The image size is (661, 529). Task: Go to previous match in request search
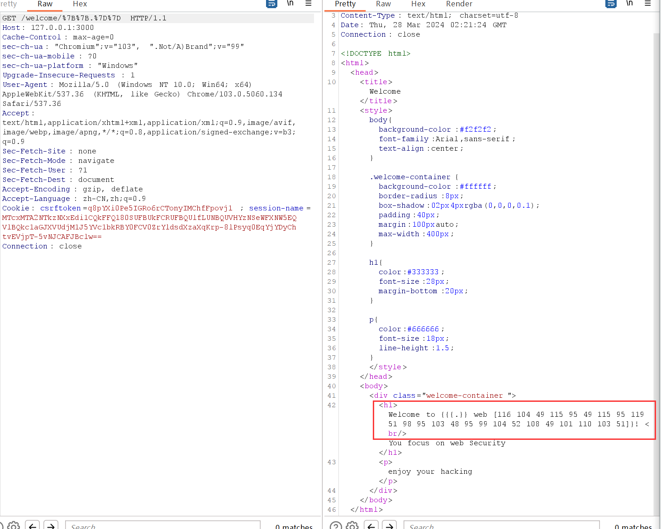point(32,526)
